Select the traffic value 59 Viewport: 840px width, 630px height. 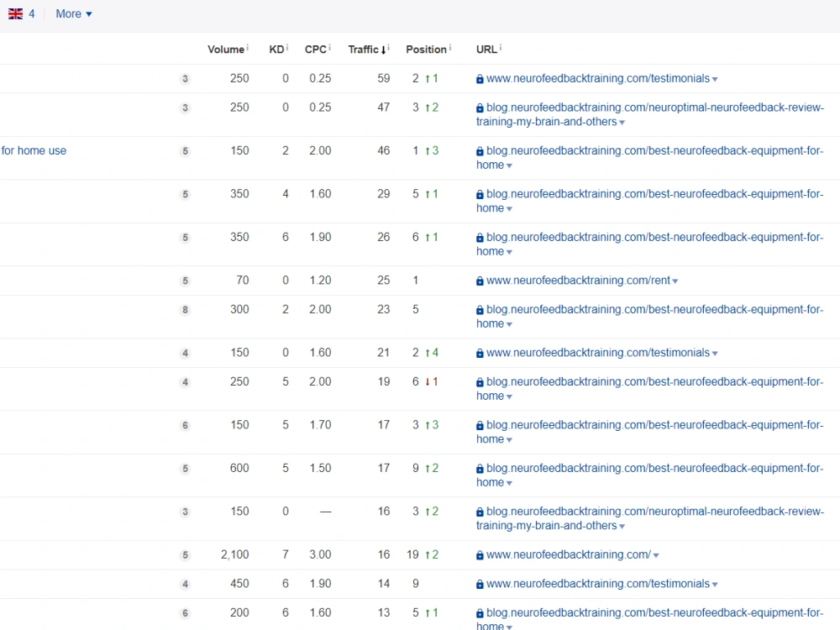[x=384, y=78]
